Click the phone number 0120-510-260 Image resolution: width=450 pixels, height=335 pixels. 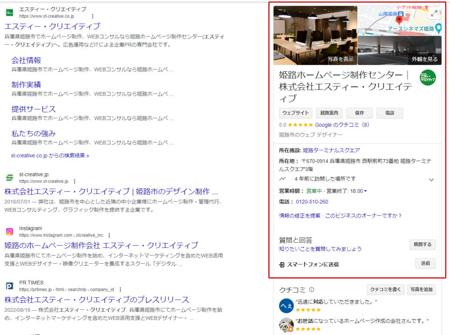click(x=312, y=202)
